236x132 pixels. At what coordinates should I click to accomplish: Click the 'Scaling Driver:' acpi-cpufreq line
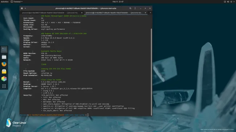(44, 29)
